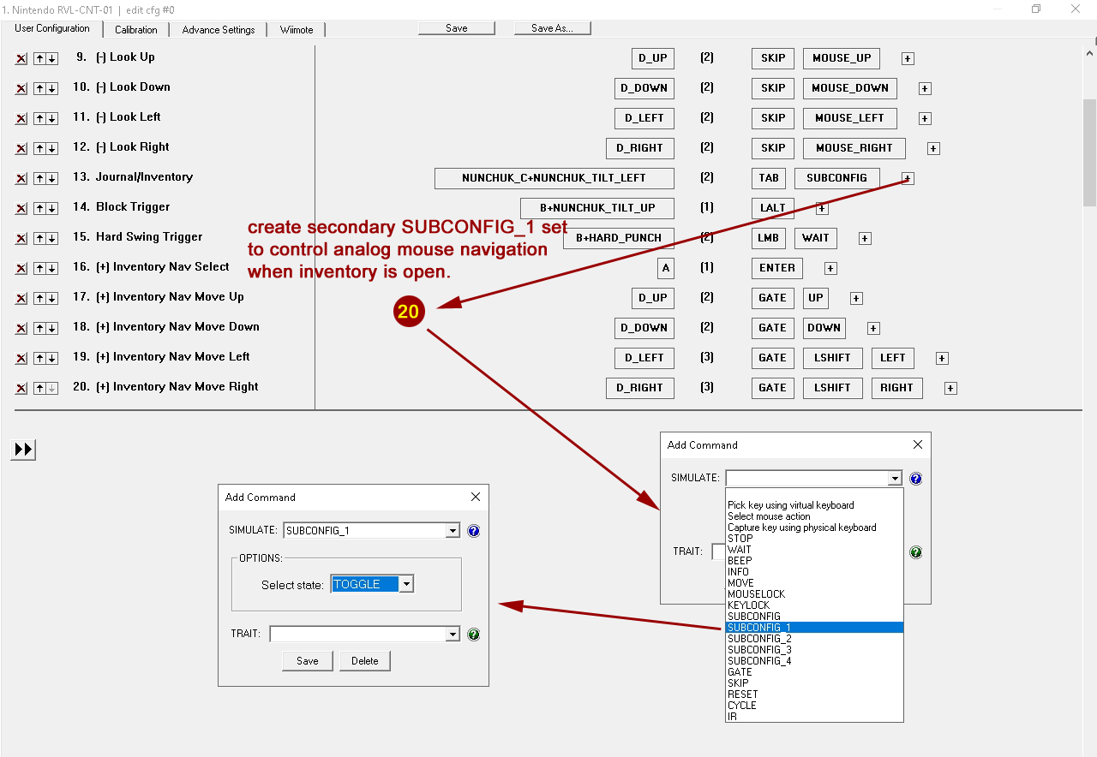The height and width of the screenshot is (757, 1097).
Task: Choose MOUSELOCK in the dropdown list
Action: coord(756,594)
